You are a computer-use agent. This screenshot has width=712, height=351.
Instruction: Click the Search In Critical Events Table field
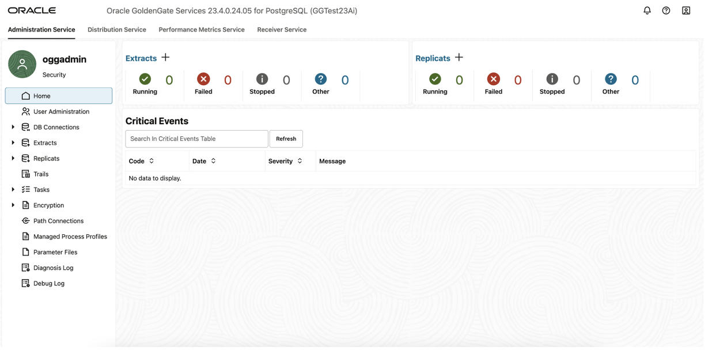point(196,139)
